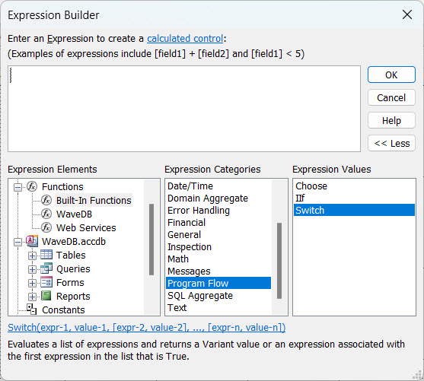
Task: Click the green Reports icon
Action: coord(46,296)
